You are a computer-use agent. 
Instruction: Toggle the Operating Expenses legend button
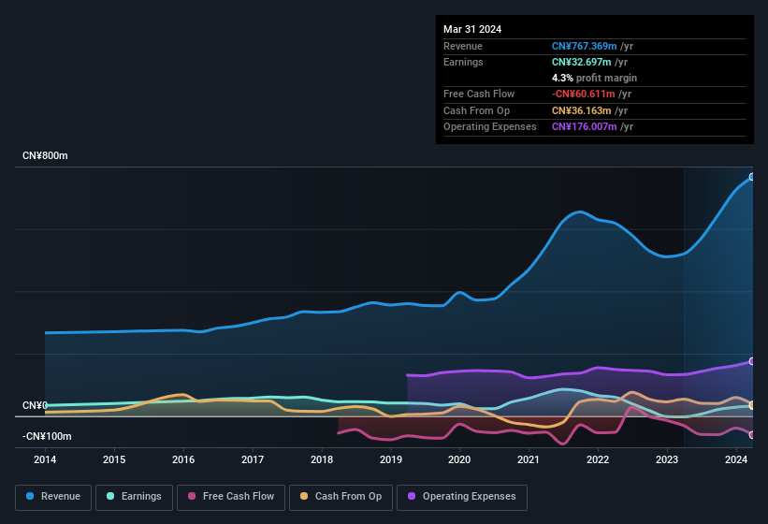click(461, 497)
